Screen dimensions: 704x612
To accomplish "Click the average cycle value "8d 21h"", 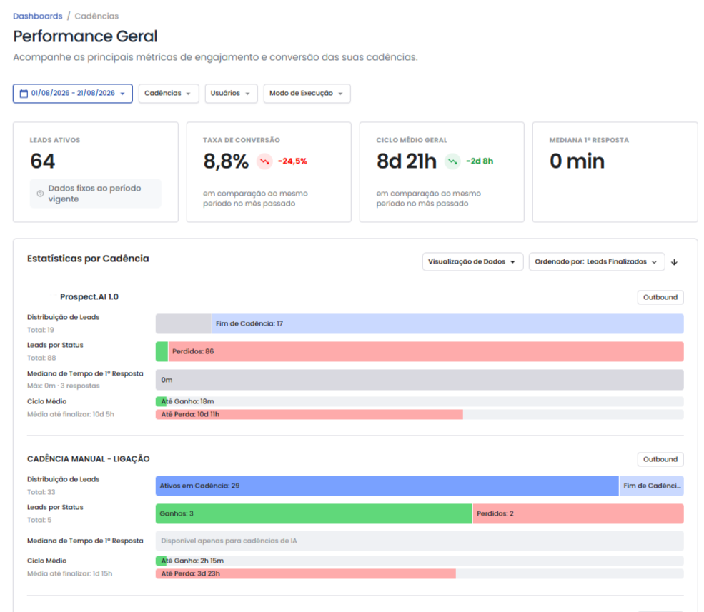I will pos(407,161).
